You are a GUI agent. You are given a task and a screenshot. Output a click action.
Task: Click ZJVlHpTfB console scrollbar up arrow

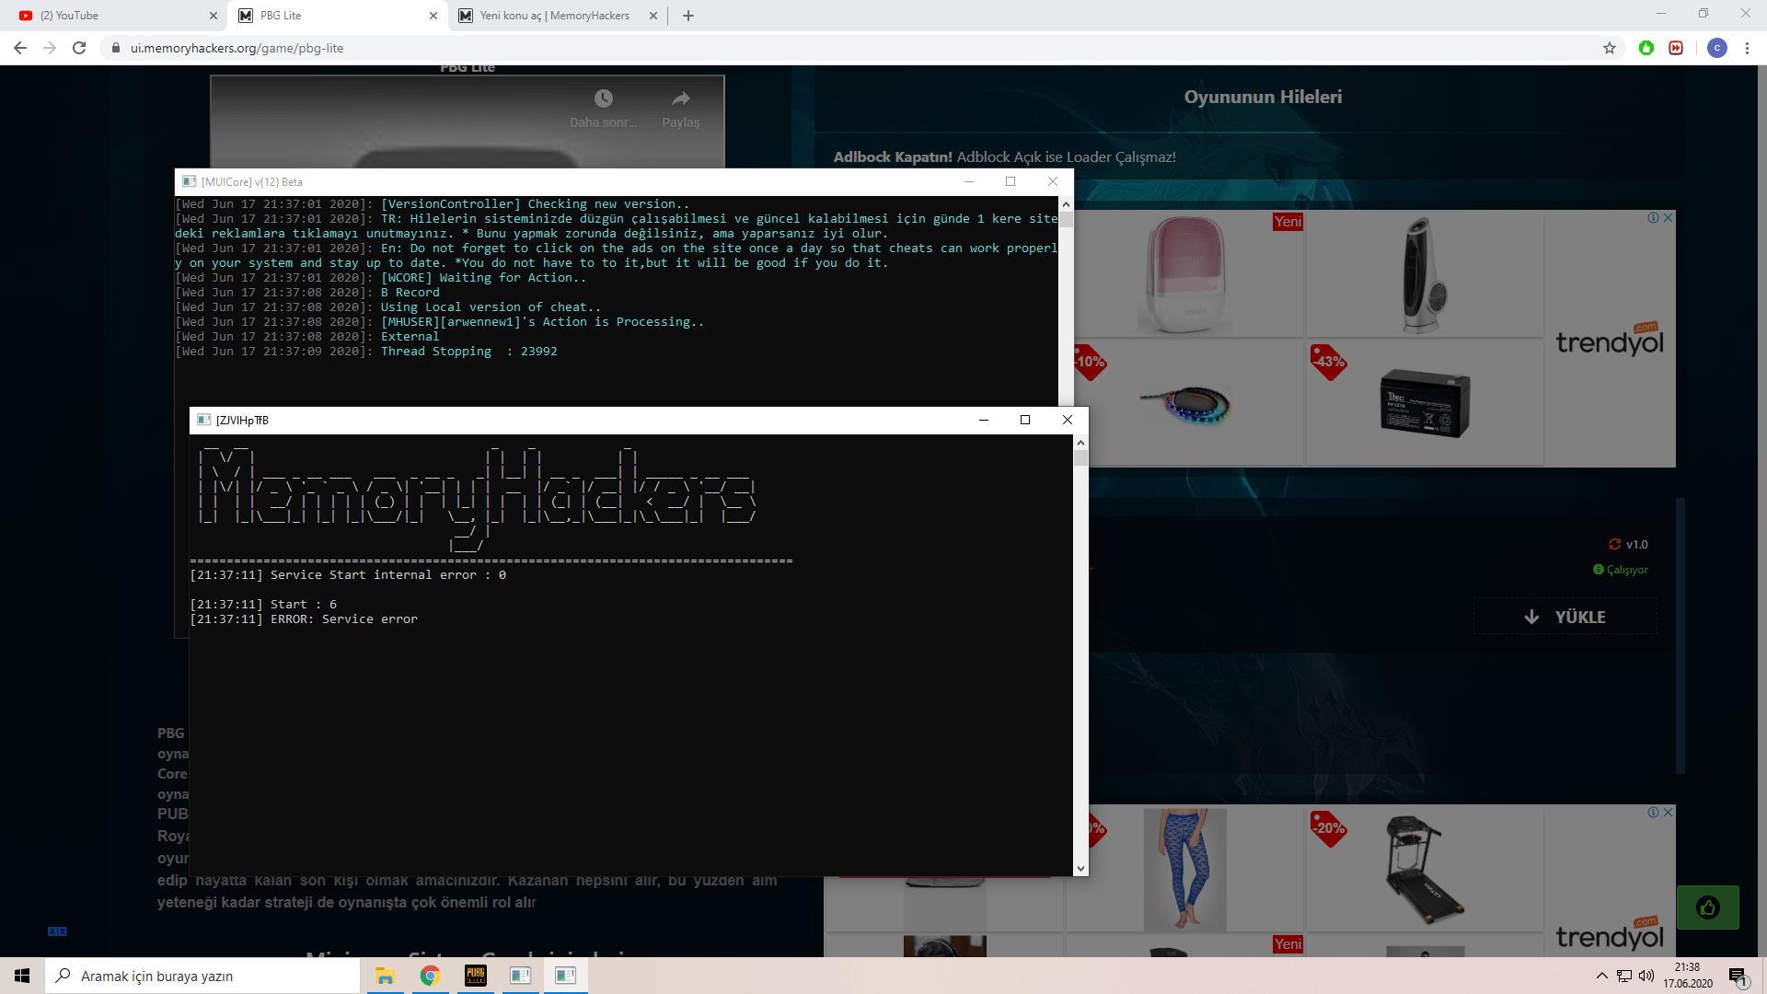[1080, 443]
